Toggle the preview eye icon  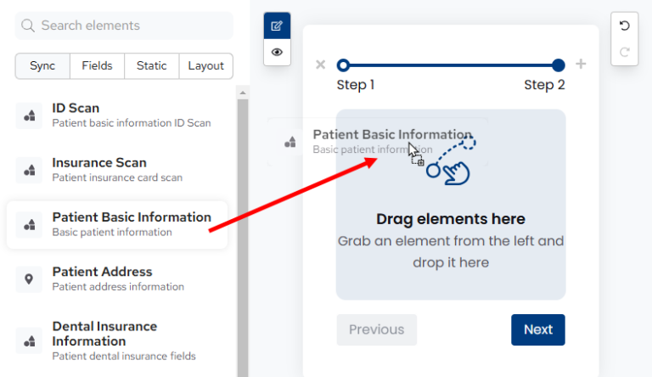(x=277, y=52)
